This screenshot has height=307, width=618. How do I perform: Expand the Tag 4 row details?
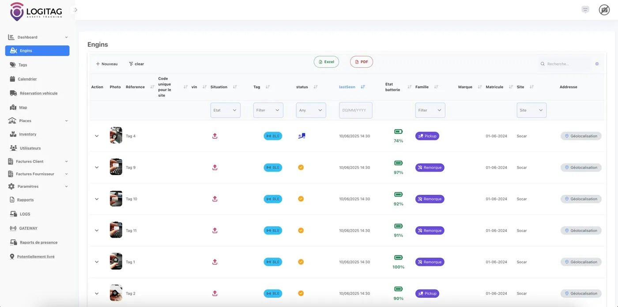click(97, 136)
